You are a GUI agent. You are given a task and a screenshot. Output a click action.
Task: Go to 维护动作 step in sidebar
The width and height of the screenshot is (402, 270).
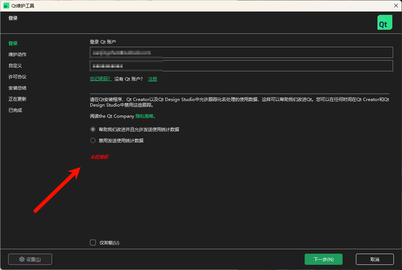(x=17, y=55)
